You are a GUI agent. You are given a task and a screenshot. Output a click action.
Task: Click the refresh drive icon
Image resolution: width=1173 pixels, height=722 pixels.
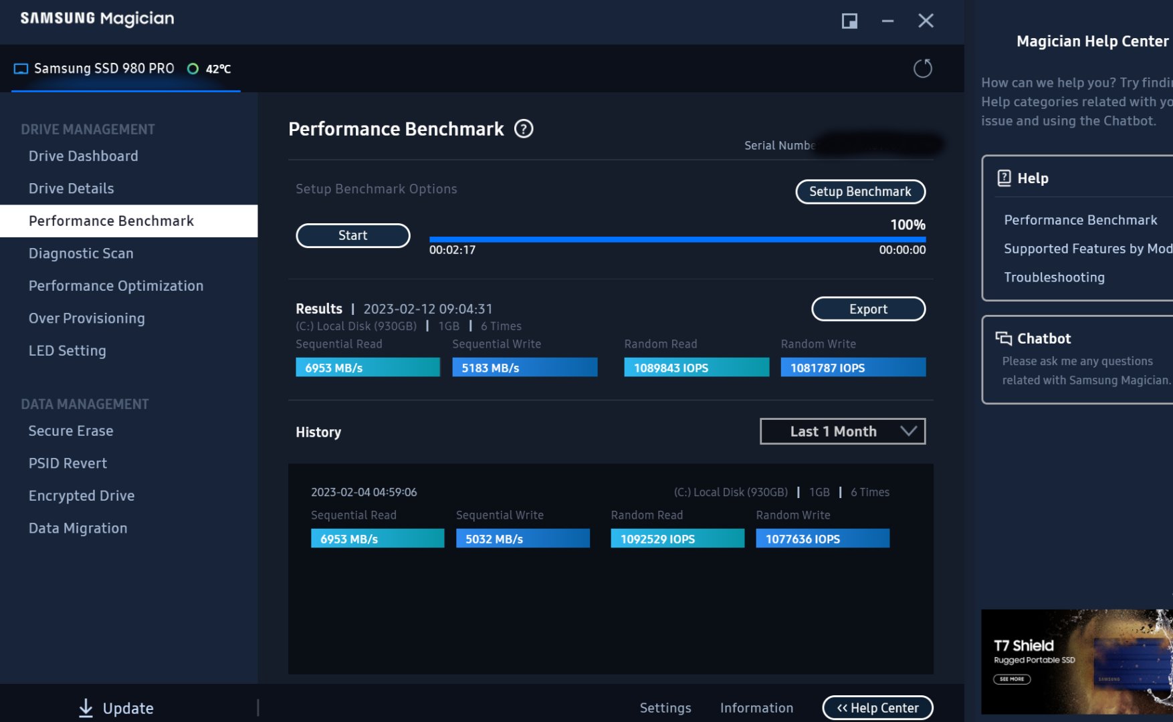pos(923,68)
